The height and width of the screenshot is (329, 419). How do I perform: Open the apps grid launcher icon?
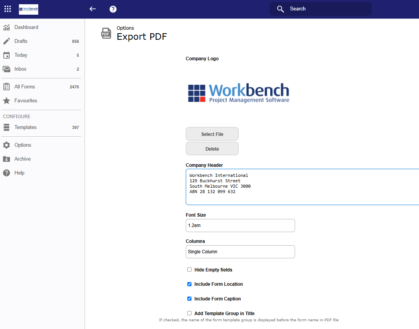click(x=7, y=9)
